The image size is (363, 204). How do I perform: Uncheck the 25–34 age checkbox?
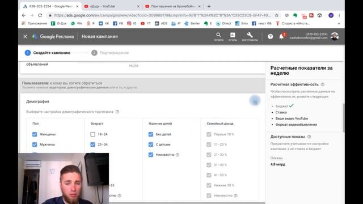pyautogui.click(x=92, y=144)
